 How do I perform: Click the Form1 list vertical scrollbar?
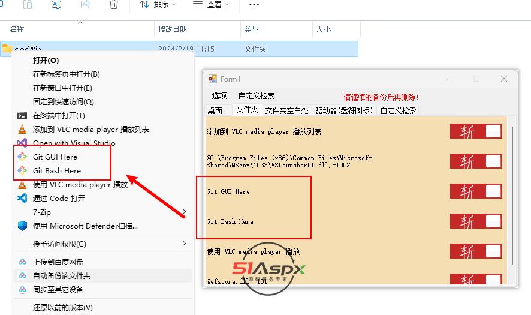(x=512, y=196)
